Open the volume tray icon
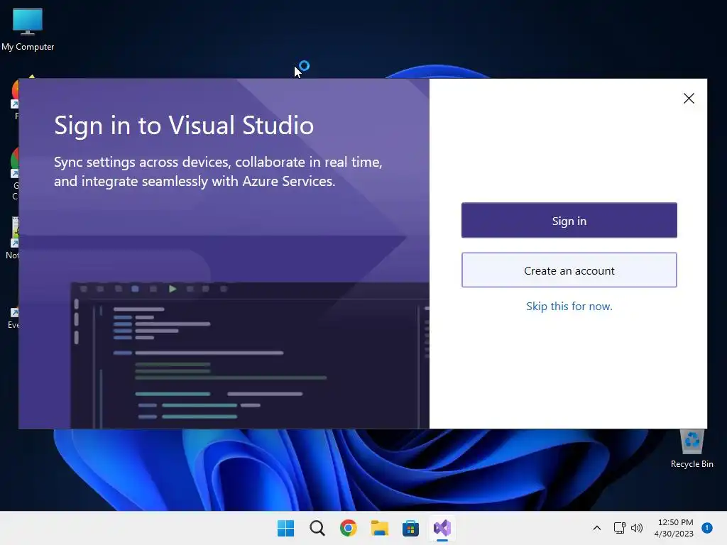This screenshot has height=545, width=727. point(637,528)
